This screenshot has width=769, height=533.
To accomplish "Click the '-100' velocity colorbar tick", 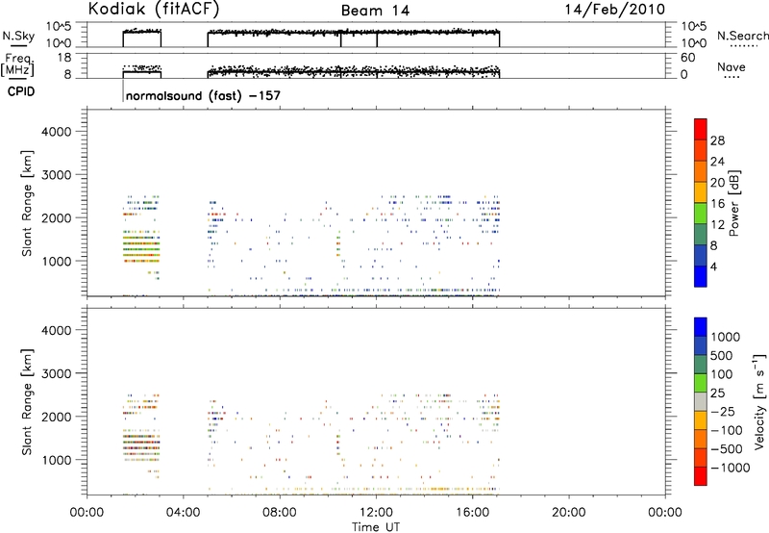I will [727, 430].
